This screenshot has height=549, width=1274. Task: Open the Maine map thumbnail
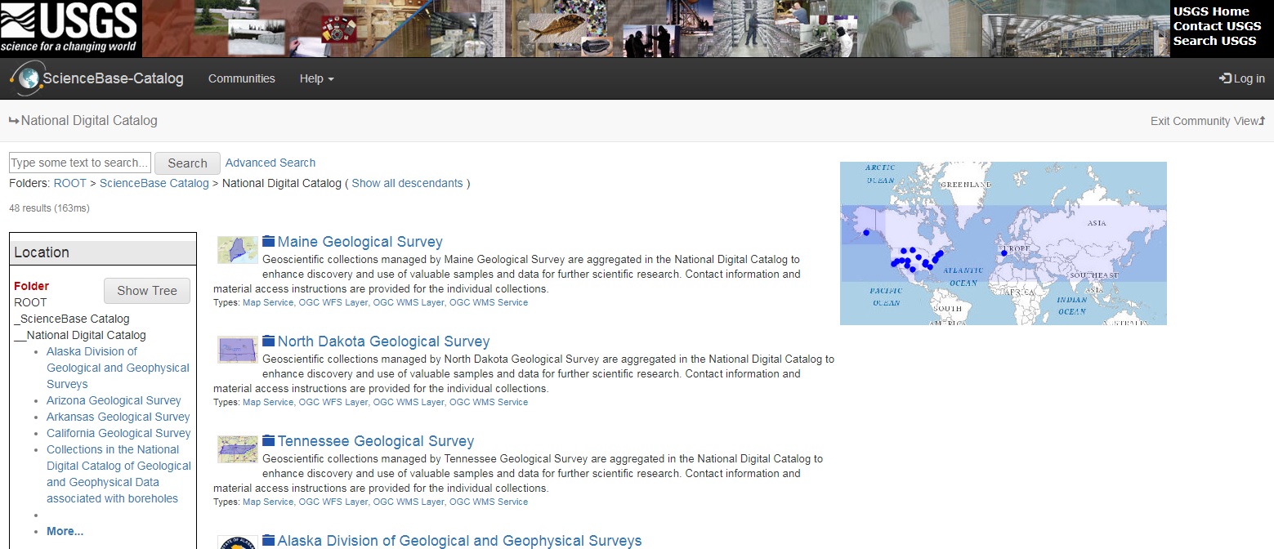click(x=237, y=250)
